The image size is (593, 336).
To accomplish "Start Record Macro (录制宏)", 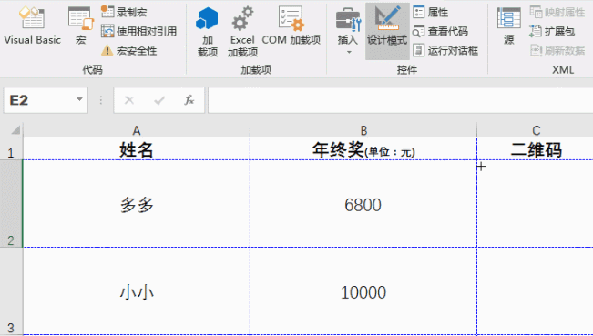I will pos(124,12).
